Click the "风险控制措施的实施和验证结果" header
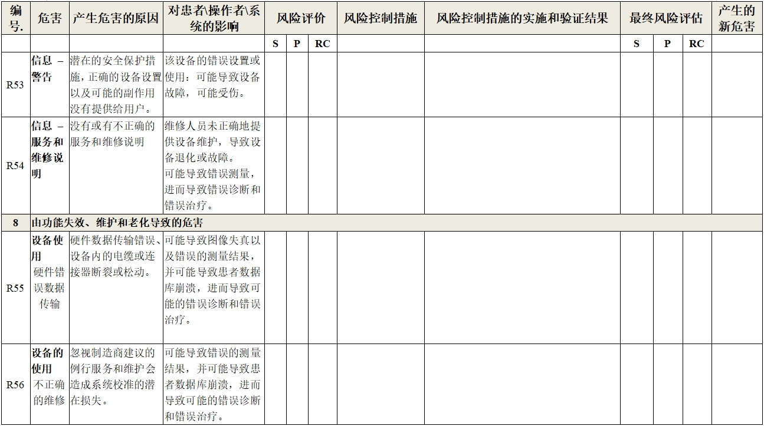Screen dimensions: 764x426 pyautogui.click(x=524, y=16)
